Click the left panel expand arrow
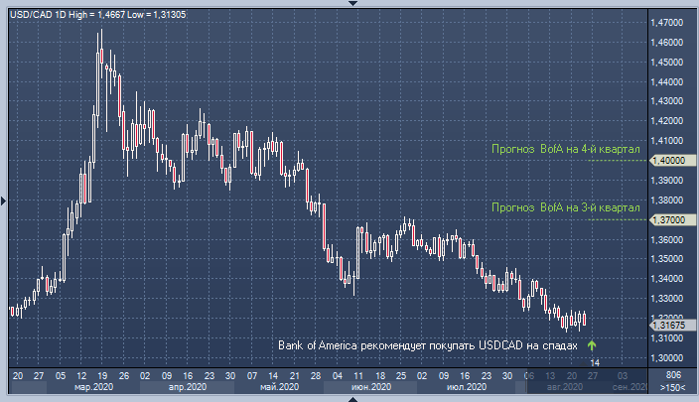Image resolution: width=699 pixels, height=402 pixels. click(x=4, y=201)
